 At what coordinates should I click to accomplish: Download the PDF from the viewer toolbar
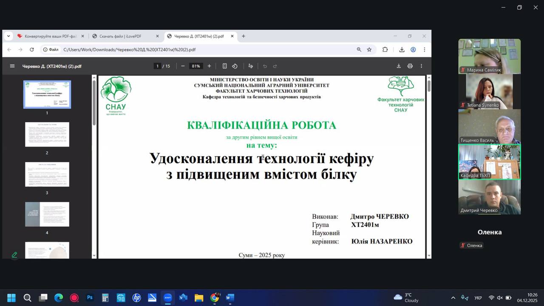(x=399, y=66)
